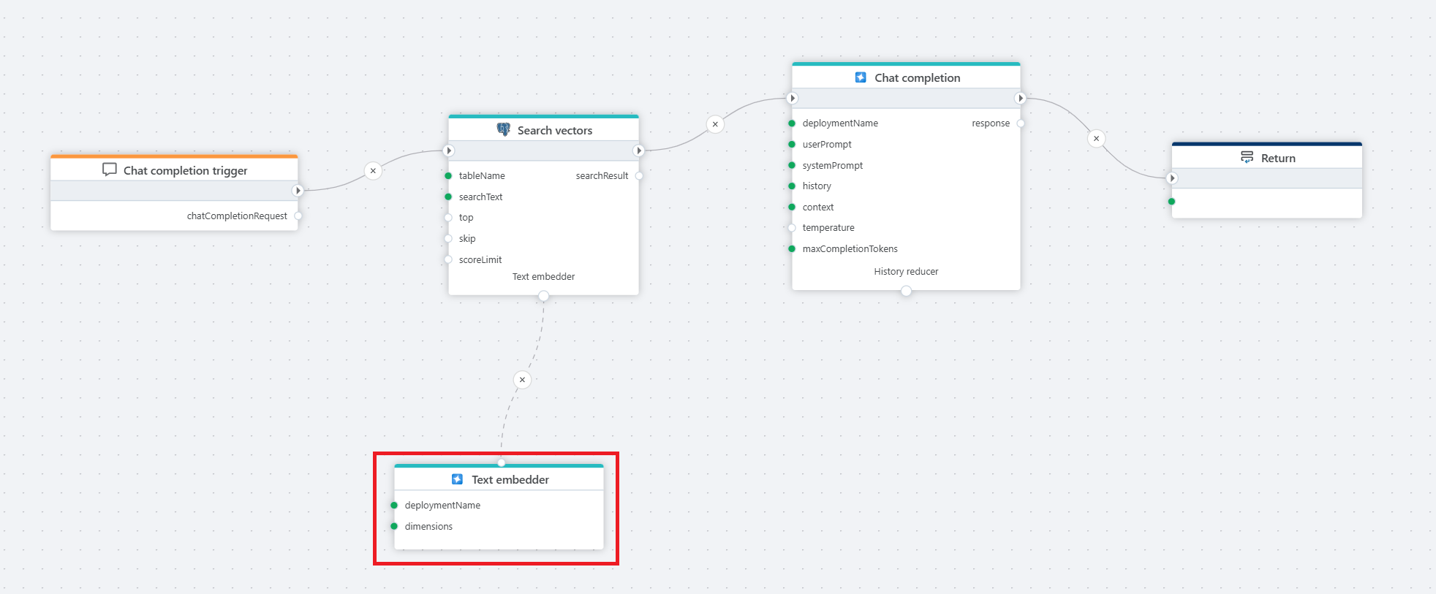
Task: Click the Text embedder node icon
Action: pos(457,479)
